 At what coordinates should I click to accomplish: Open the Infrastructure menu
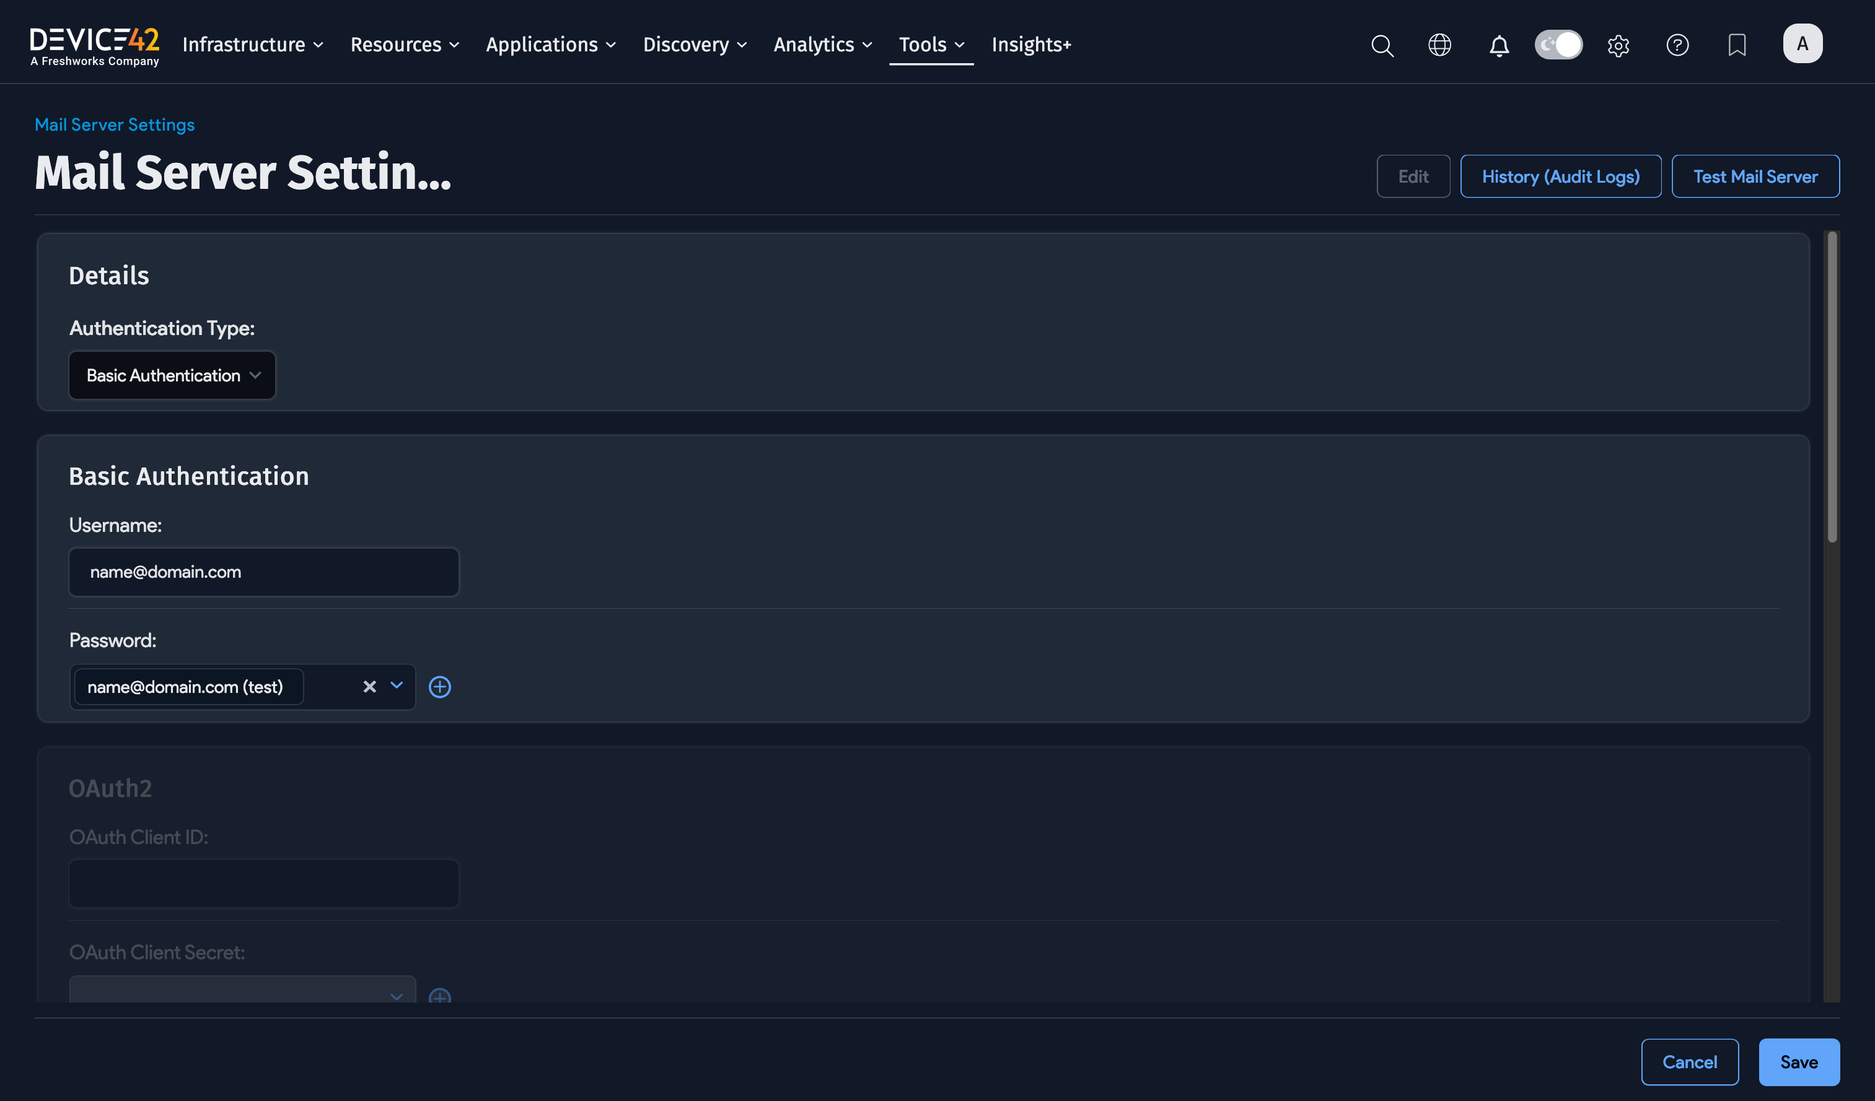tap(252, 45)
